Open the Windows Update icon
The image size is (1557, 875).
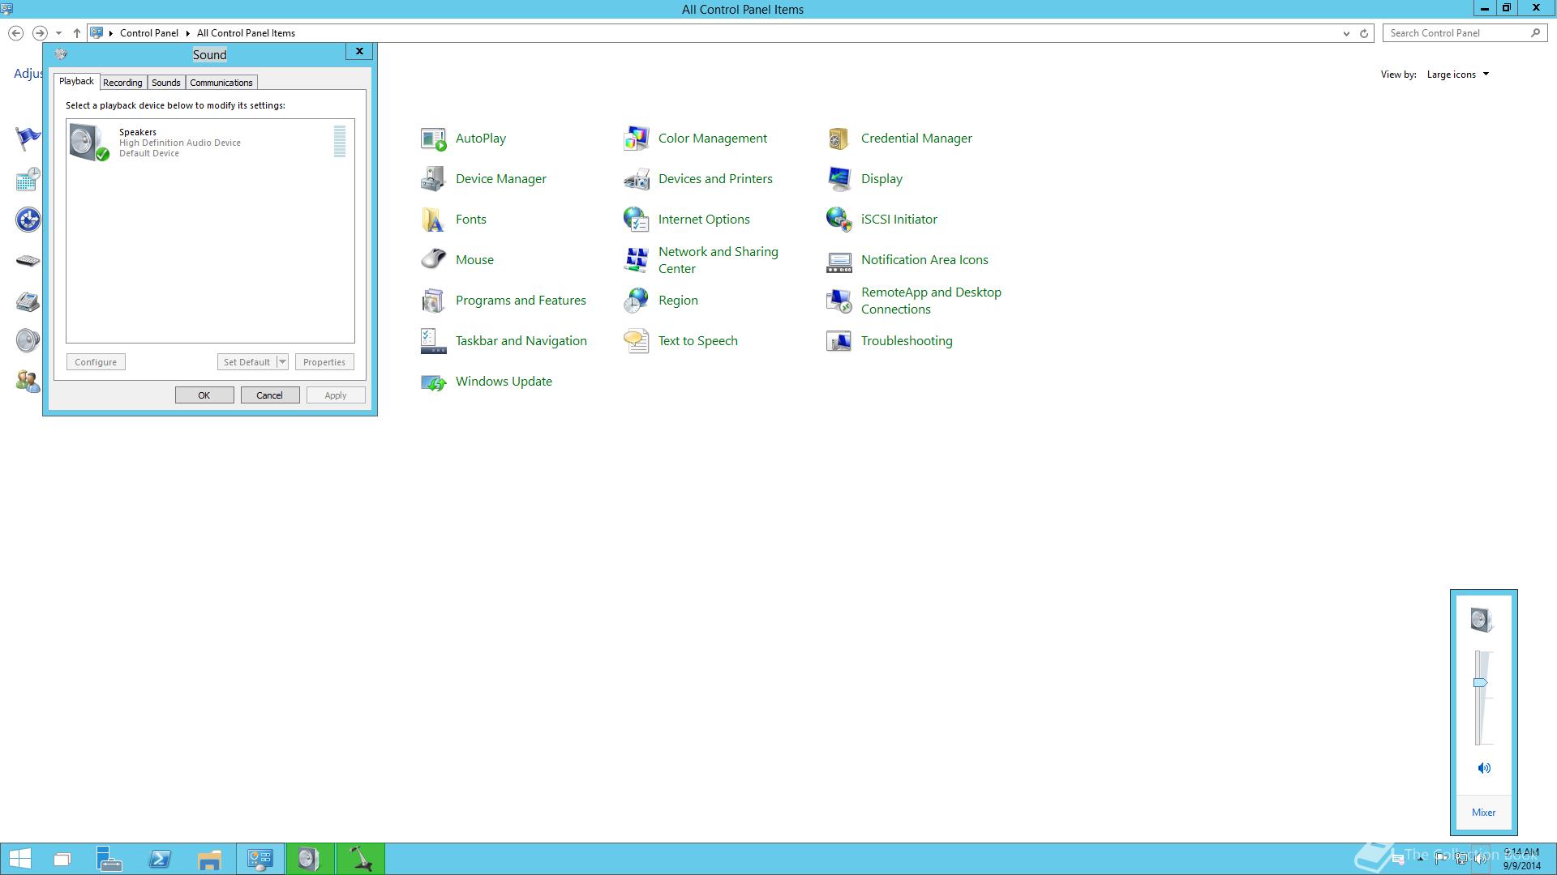(x=434, y=382)
